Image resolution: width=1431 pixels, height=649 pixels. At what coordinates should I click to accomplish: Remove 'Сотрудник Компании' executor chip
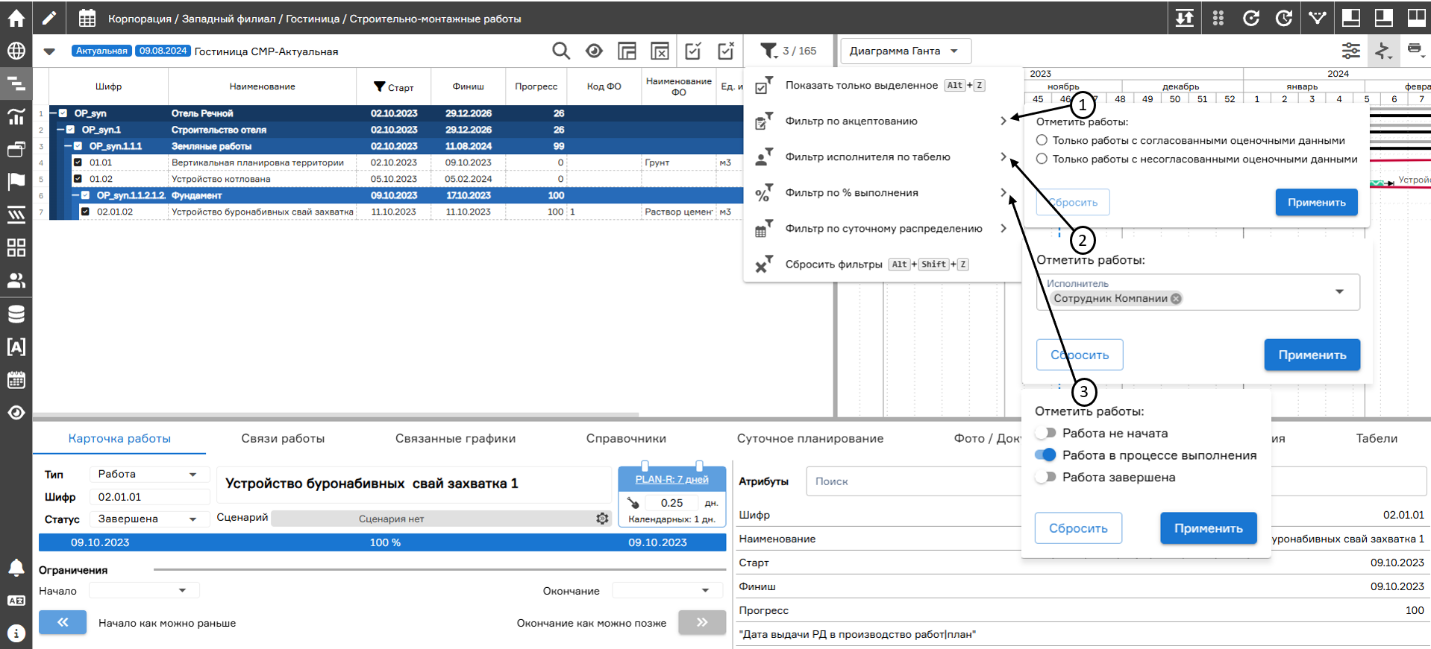coord(1176,298)
